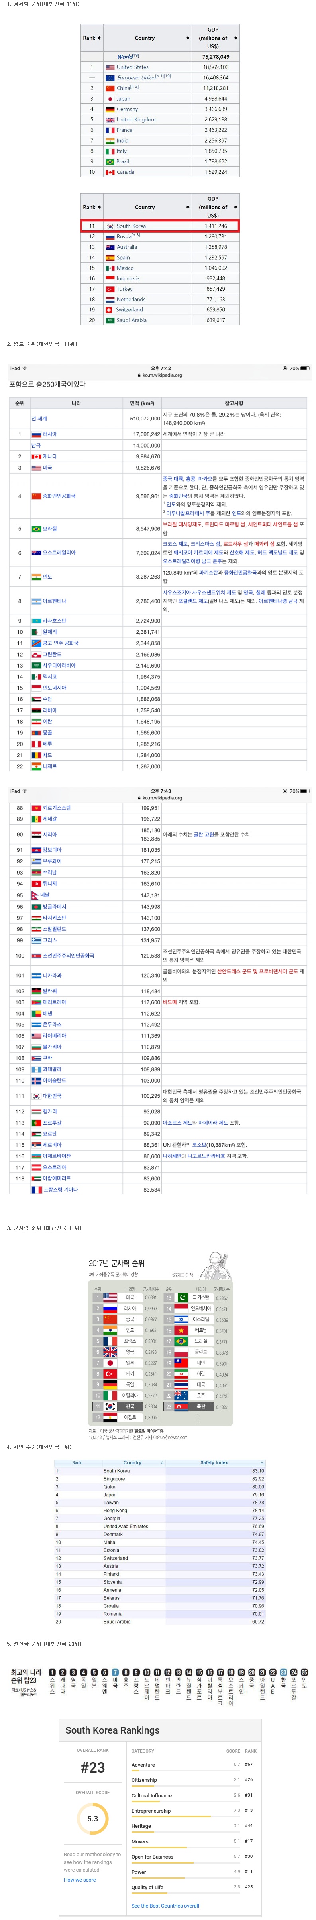
Task: Click the Canada flag icon in GDP table
Action: pyautogui.click(x=110, y=172)
